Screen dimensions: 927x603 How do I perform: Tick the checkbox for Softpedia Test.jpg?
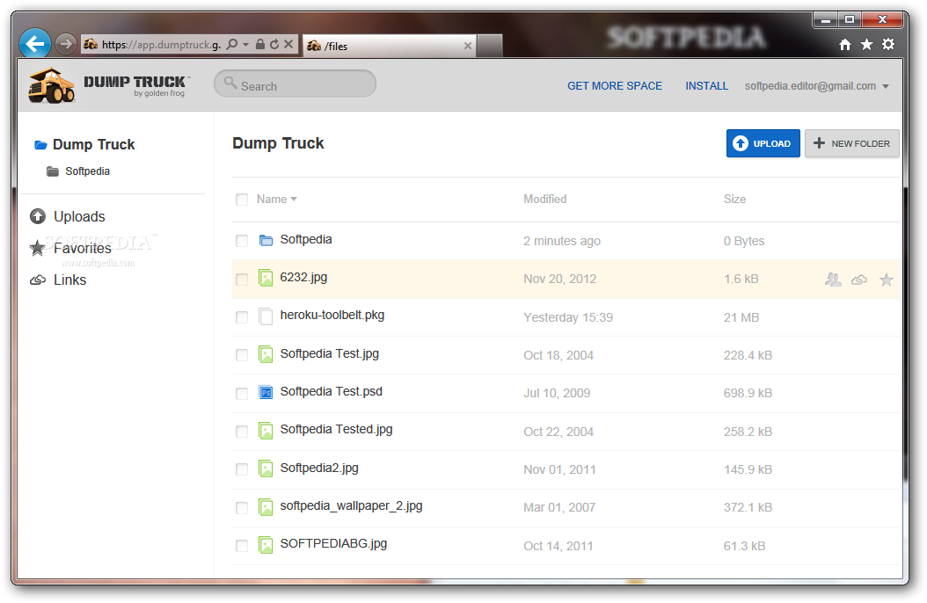coord(242,355)
